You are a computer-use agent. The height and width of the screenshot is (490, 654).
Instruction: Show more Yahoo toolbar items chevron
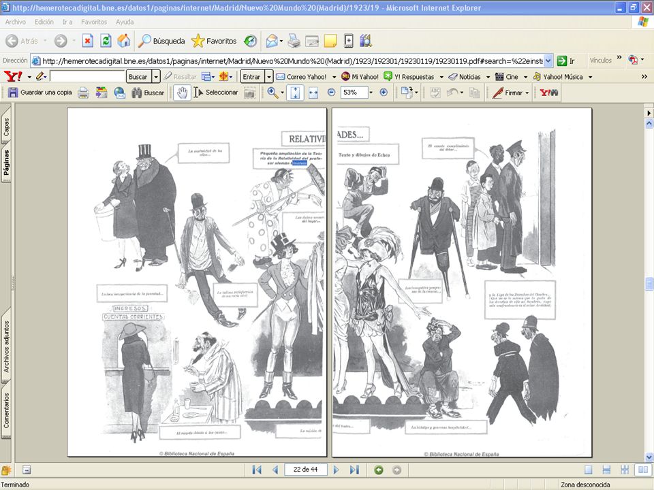click(x=644, y=77)
